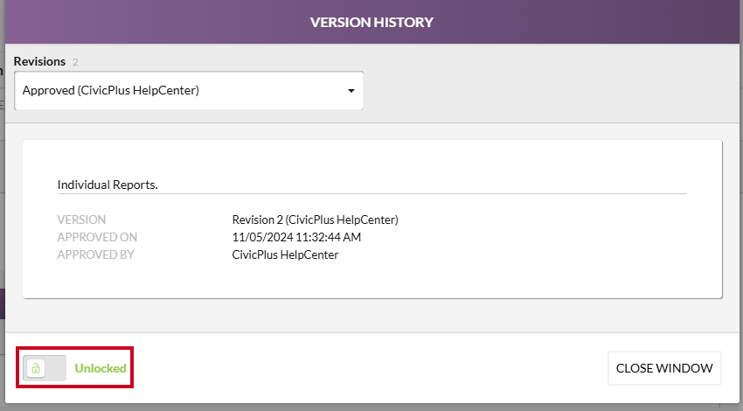Click the VERSION field label
This screenshot has height=411, width=743.
pos(81,220)
